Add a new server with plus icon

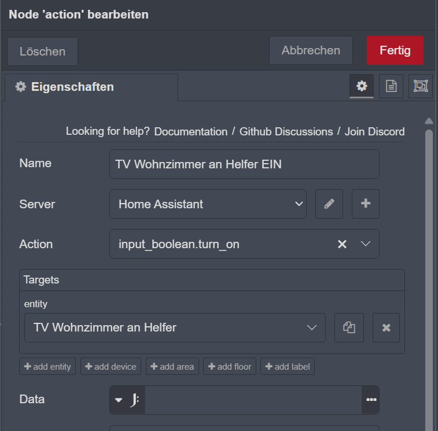point(365,204)
